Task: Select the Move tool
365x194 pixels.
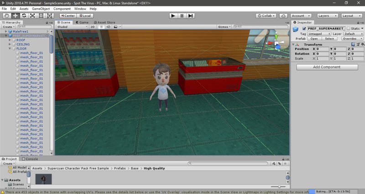Action: [16, 16]
